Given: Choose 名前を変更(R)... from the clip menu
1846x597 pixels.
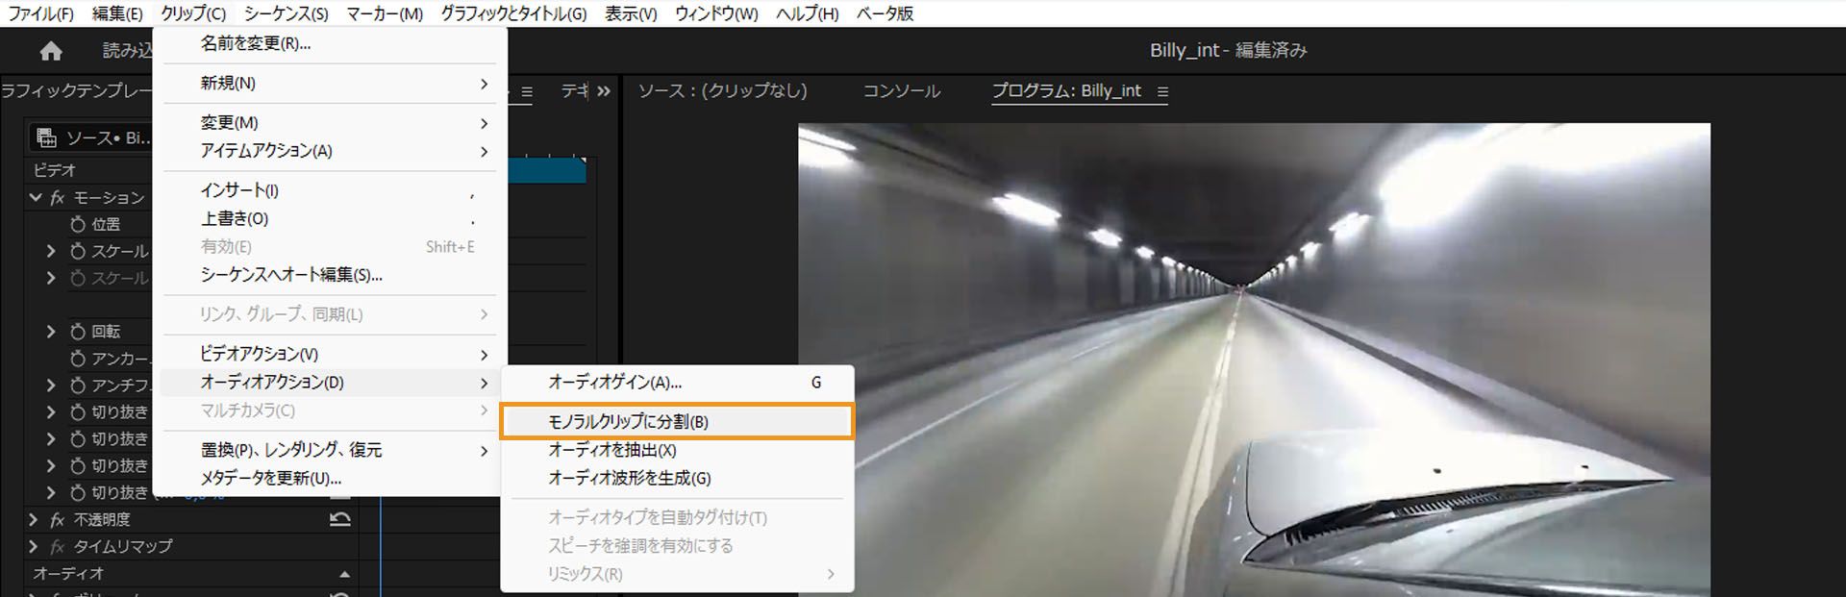Looking at the screenshot, I should 329,43.
